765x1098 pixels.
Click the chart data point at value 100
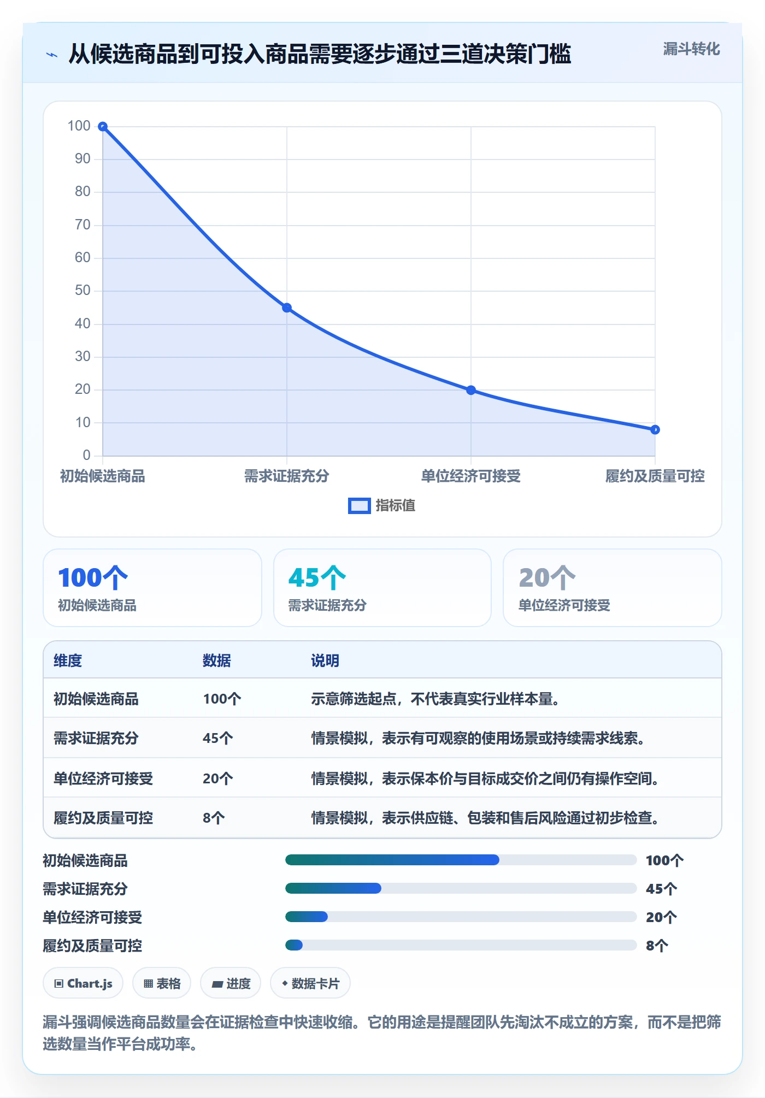tap(103, 127)
